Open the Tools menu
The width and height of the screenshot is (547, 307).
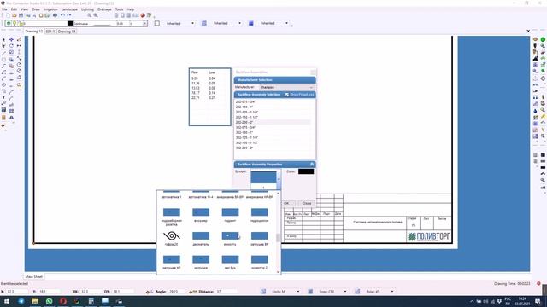coord(119,9)
